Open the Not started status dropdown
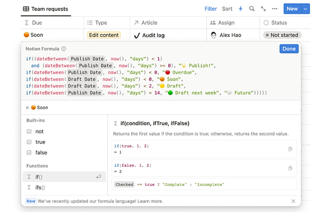The image size is (332, 216). pos(282,35)
